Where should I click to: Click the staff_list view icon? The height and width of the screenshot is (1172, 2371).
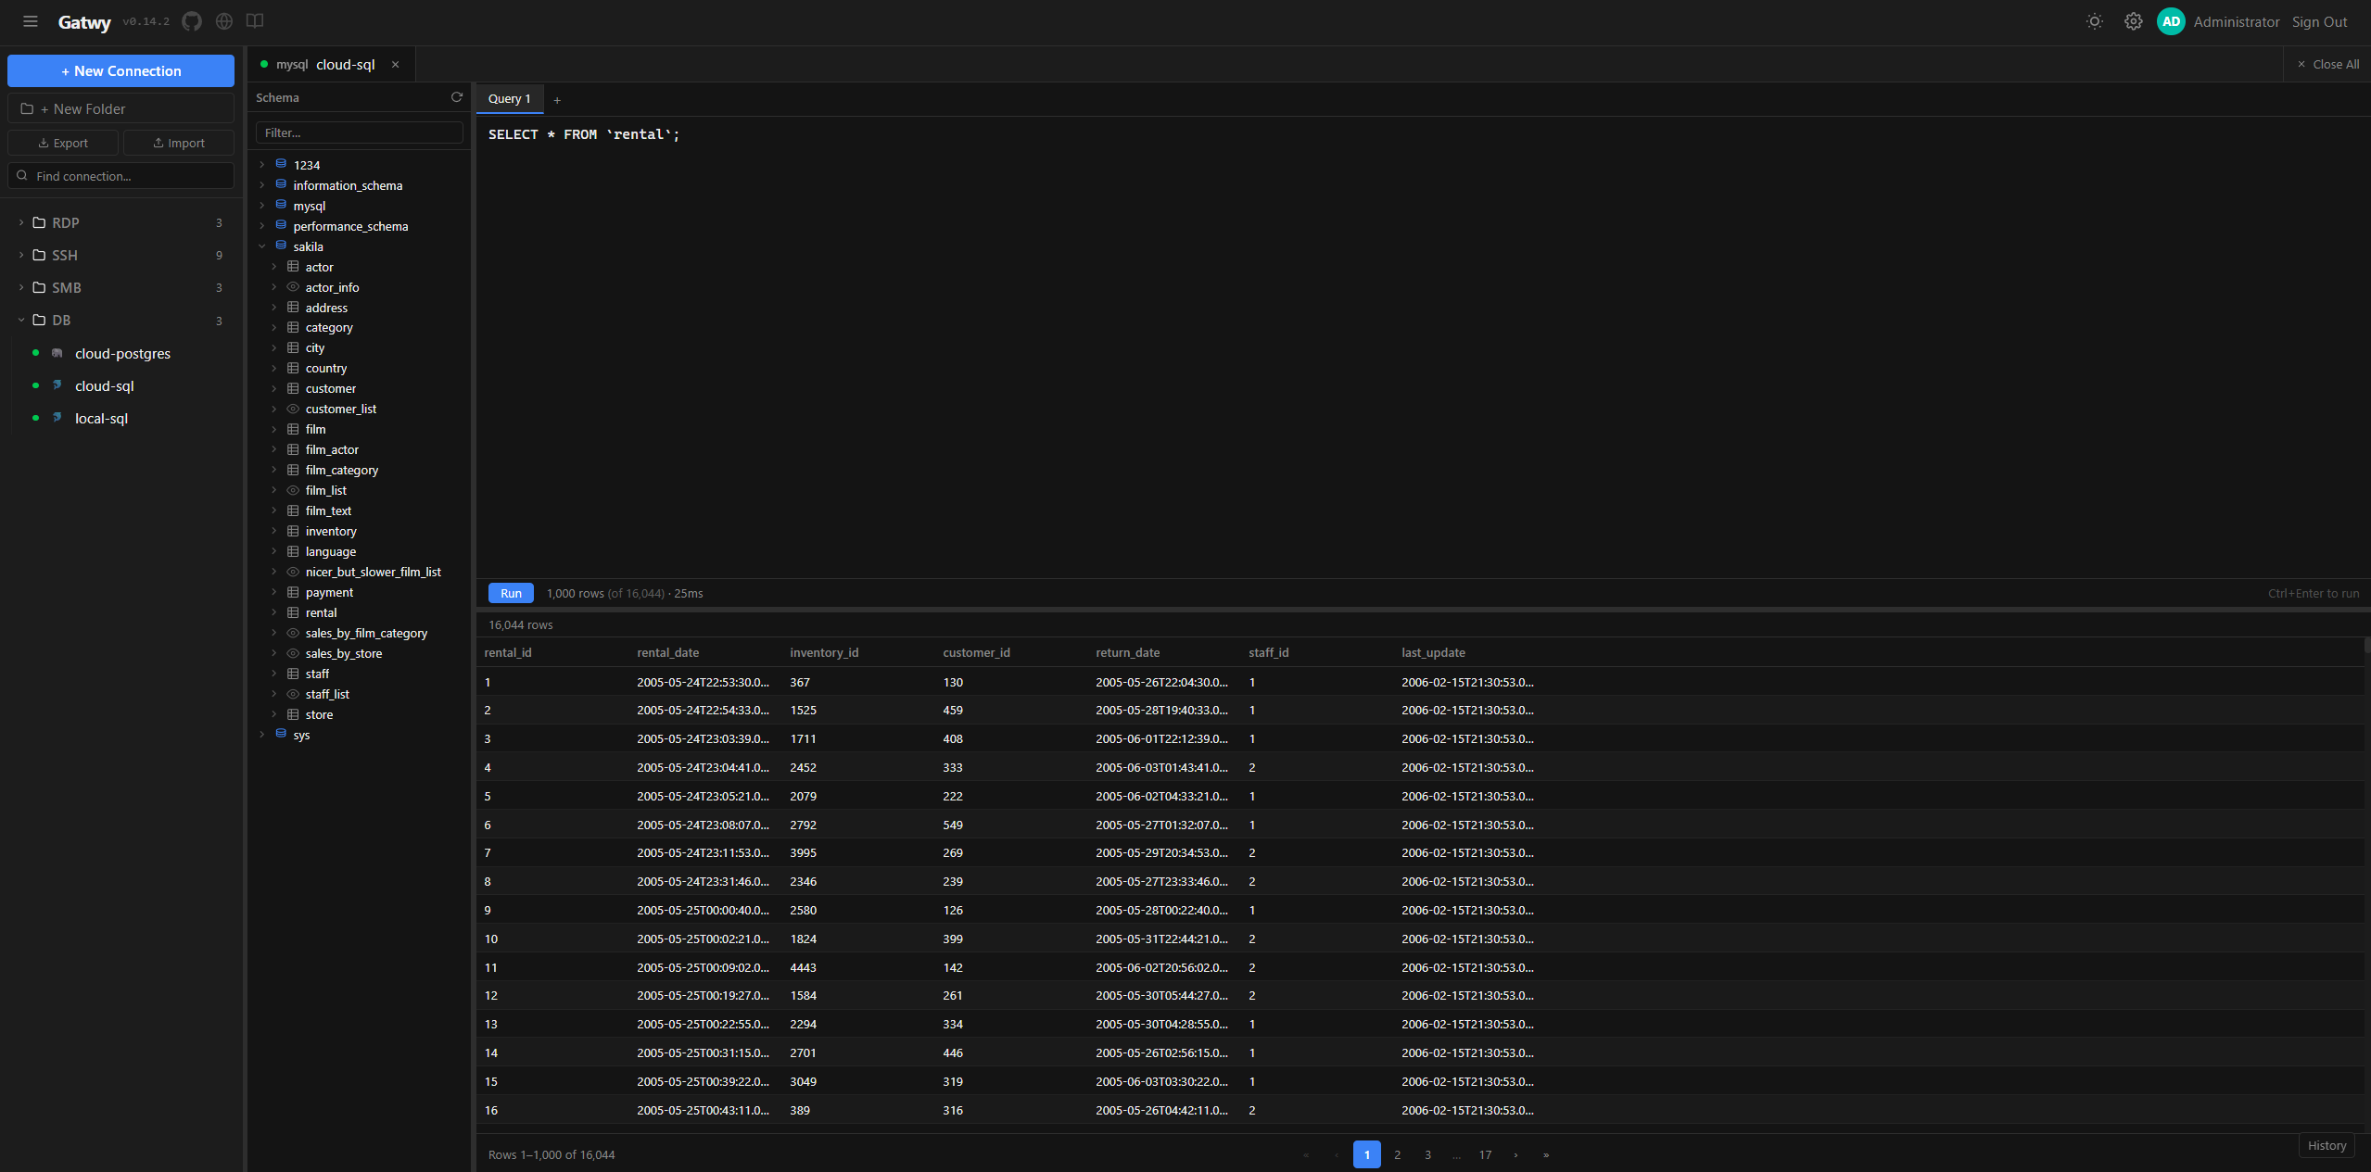click(x=293, y=694)
